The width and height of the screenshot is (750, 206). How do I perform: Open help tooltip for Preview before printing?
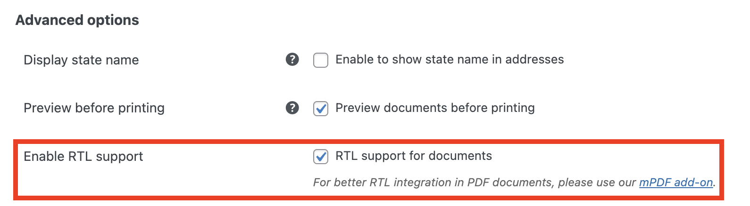click(292, 108)
